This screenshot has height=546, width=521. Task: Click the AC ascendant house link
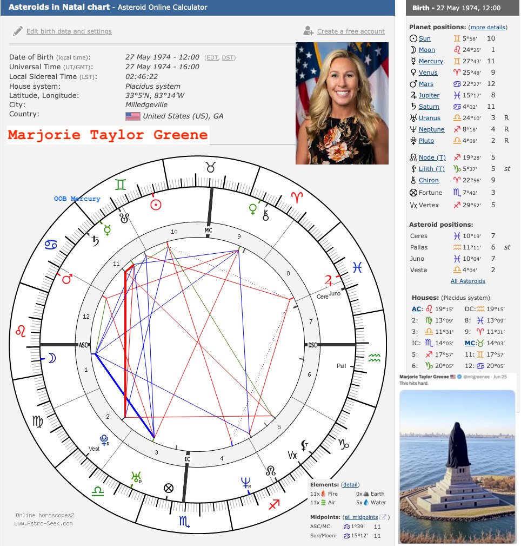point(416,309)
